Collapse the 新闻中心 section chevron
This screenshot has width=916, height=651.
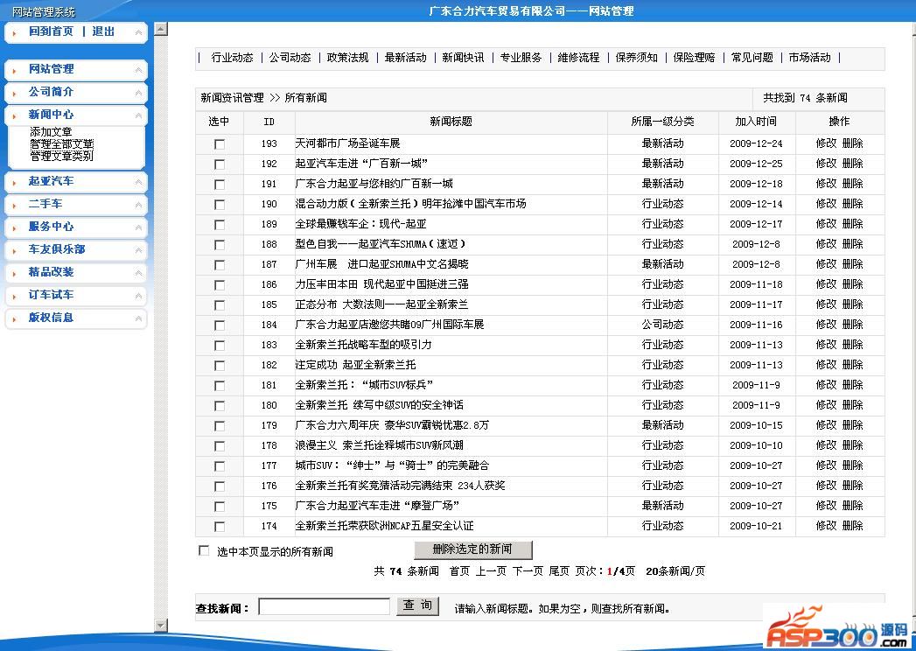tap(138, 115)
